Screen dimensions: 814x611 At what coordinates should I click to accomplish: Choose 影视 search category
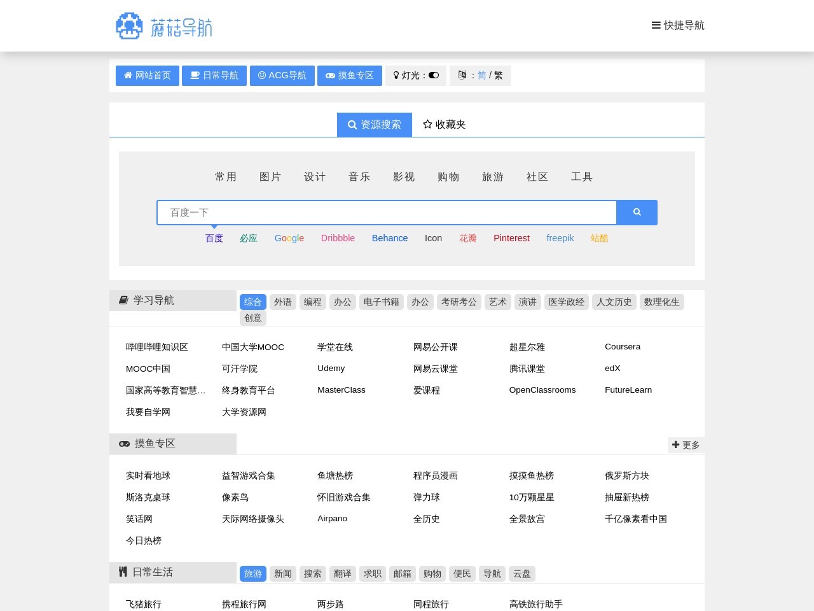[404, 176]
